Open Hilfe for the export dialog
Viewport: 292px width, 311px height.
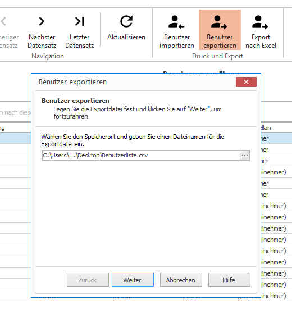point(229,280)
